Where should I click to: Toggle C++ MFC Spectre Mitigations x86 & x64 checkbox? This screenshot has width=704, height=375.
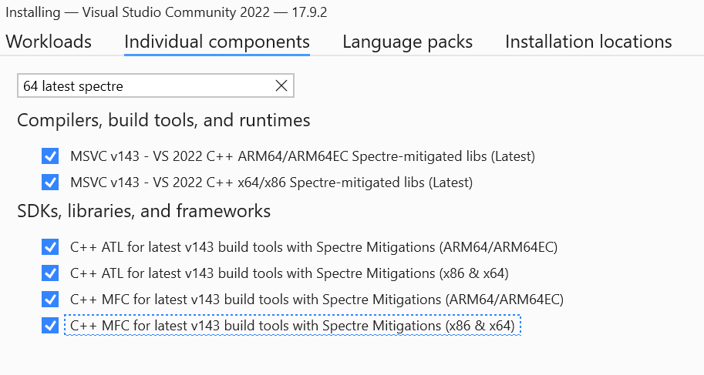tap(51, 326)
